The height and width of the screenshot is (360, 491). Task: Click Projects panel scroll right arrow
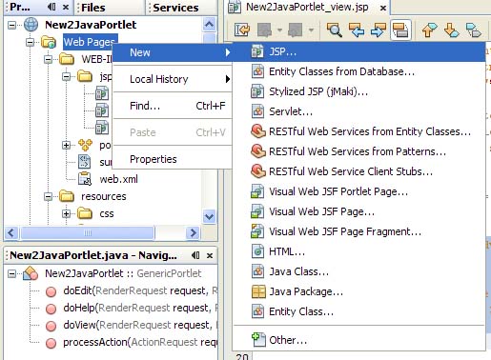(194, 233)
